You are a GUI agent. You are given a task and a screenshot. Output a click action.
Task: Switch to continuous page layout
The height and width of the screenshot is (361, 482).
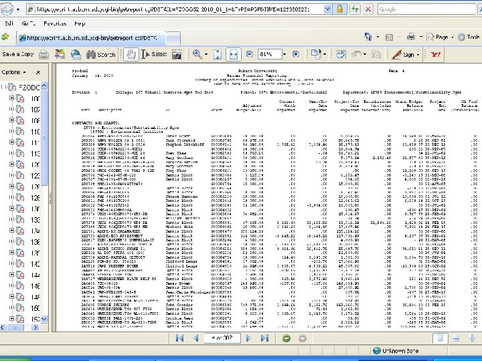coord(456,338)
